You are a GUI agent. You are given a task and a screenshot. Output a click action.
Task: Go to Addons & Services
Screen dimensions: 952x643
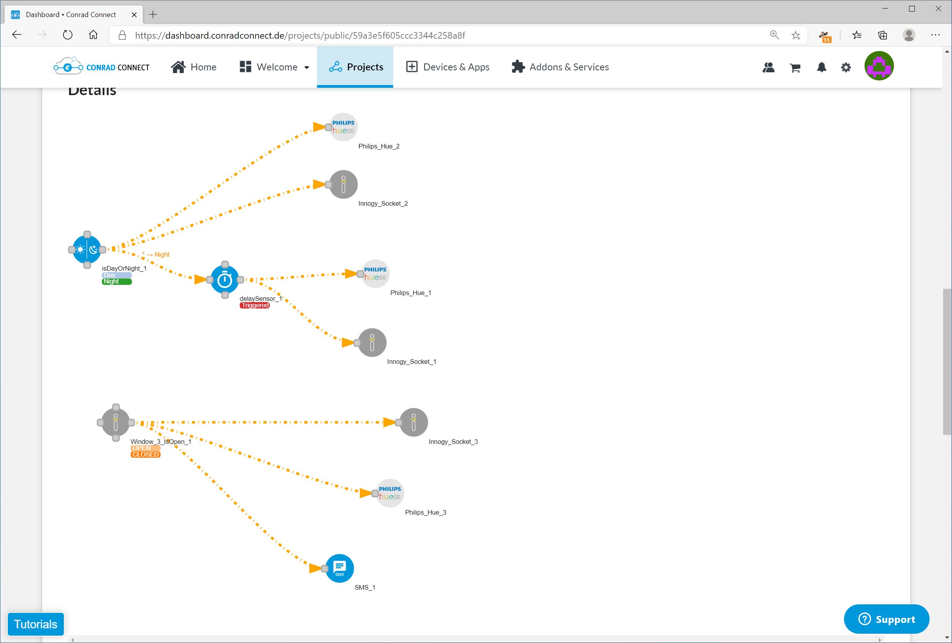[560, 67]
